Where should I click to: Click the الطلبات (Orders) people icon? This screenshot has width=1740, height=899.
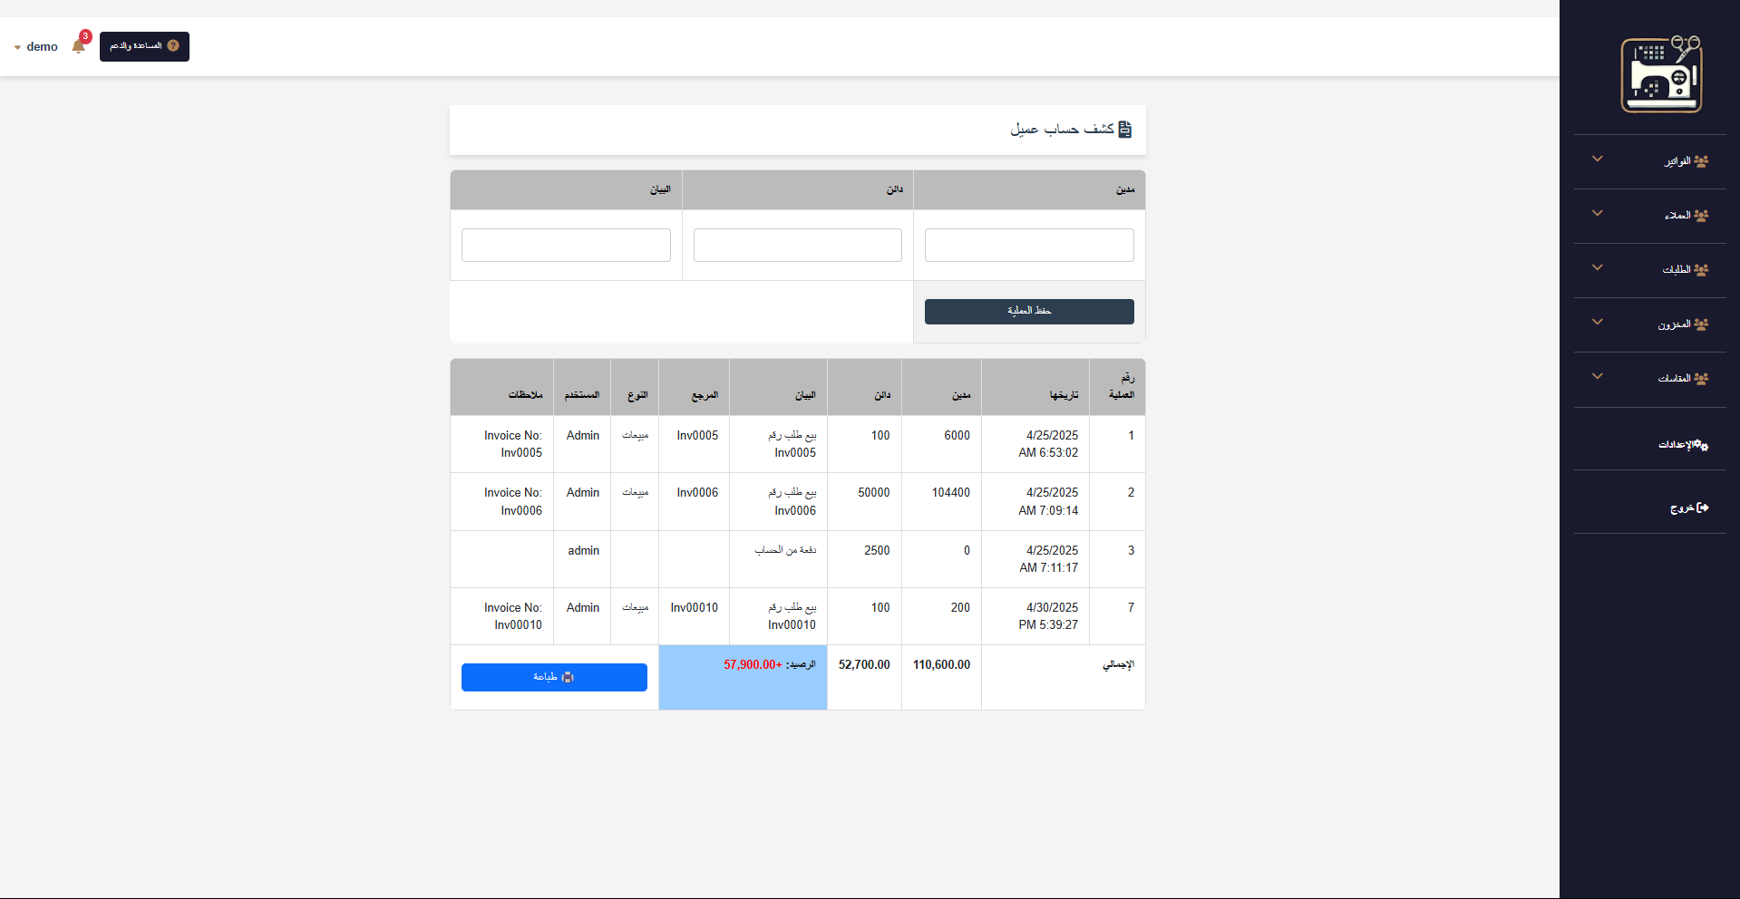(1701, 270)
